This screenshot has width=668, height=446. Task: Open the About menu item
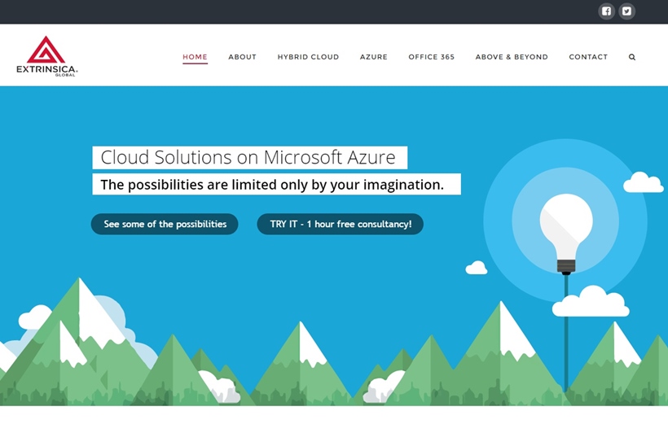point(242,57)
